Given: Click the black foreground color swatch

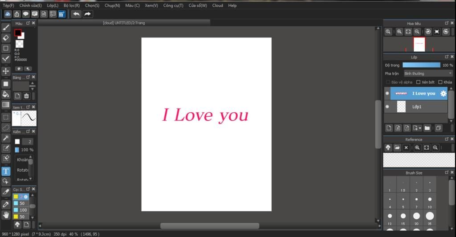Looking at the screenshot, I should [18, 33].
